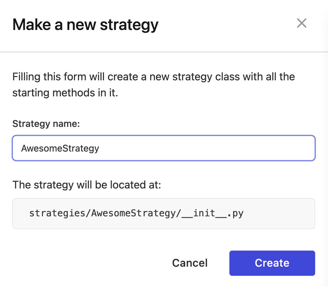
Task: Click "The strategy will be located at:" label
Action: (87, 185)
